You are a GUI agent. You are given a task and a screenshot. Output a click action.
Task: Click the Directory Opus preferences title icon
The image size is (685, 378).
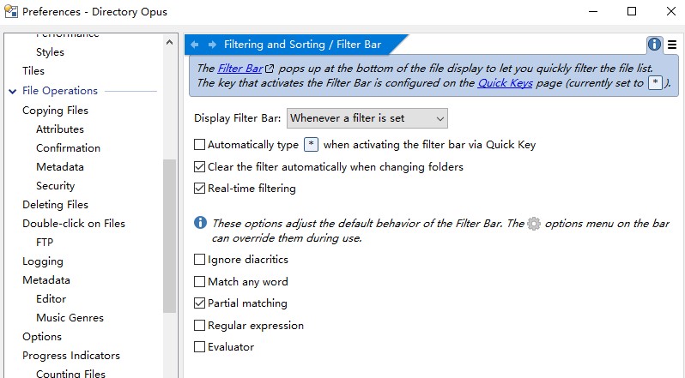[x=11, y=11]
